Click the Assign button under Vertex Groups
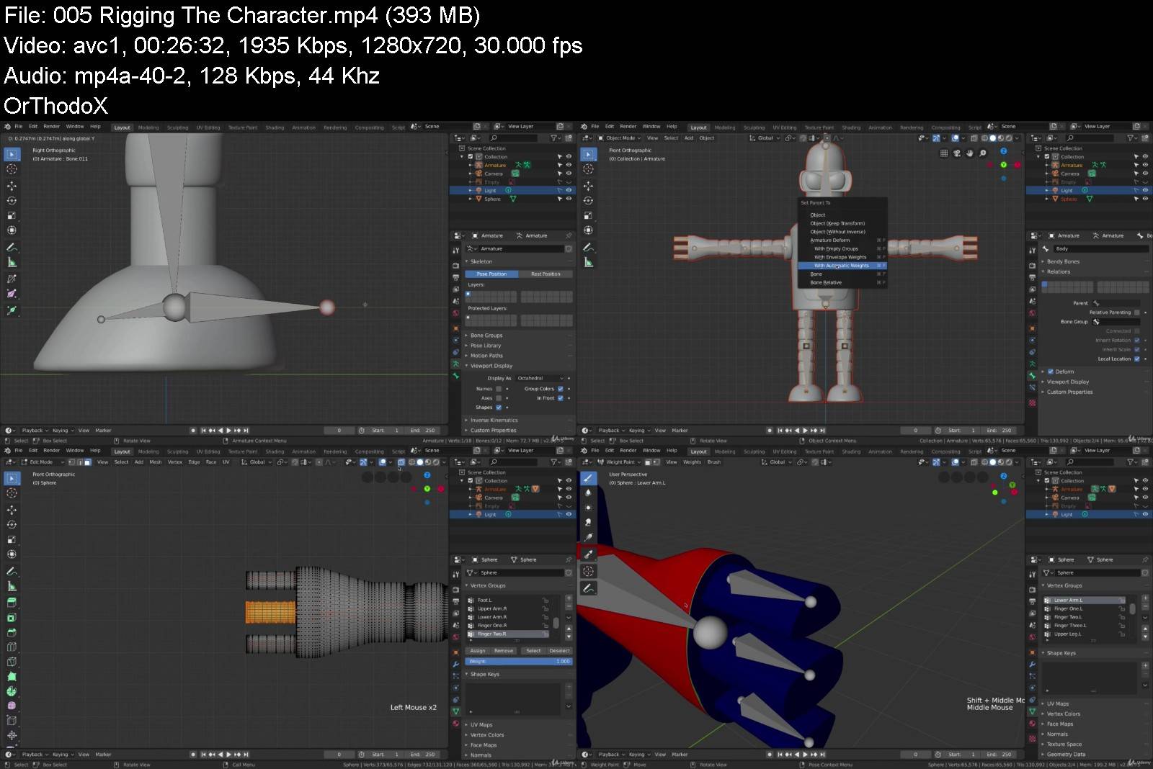 coord(478,651)
